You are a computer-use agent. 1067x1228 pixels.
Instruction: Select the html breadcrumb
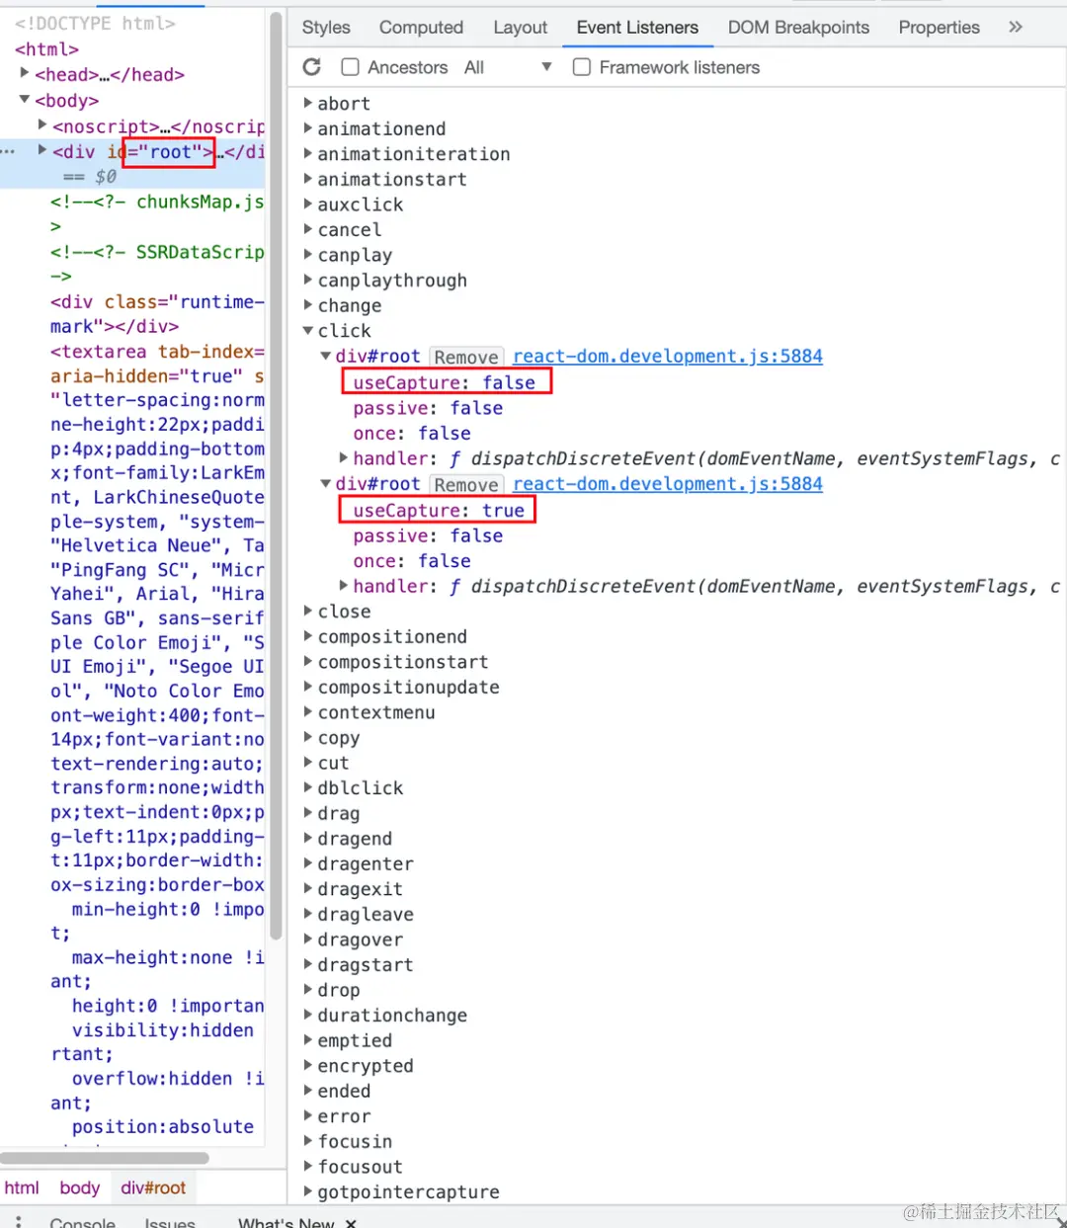(x=22, y=1187)
